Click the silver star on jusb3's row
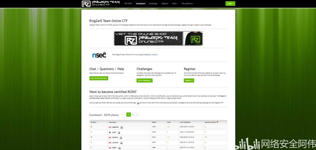316x150 pixels. 91,132
